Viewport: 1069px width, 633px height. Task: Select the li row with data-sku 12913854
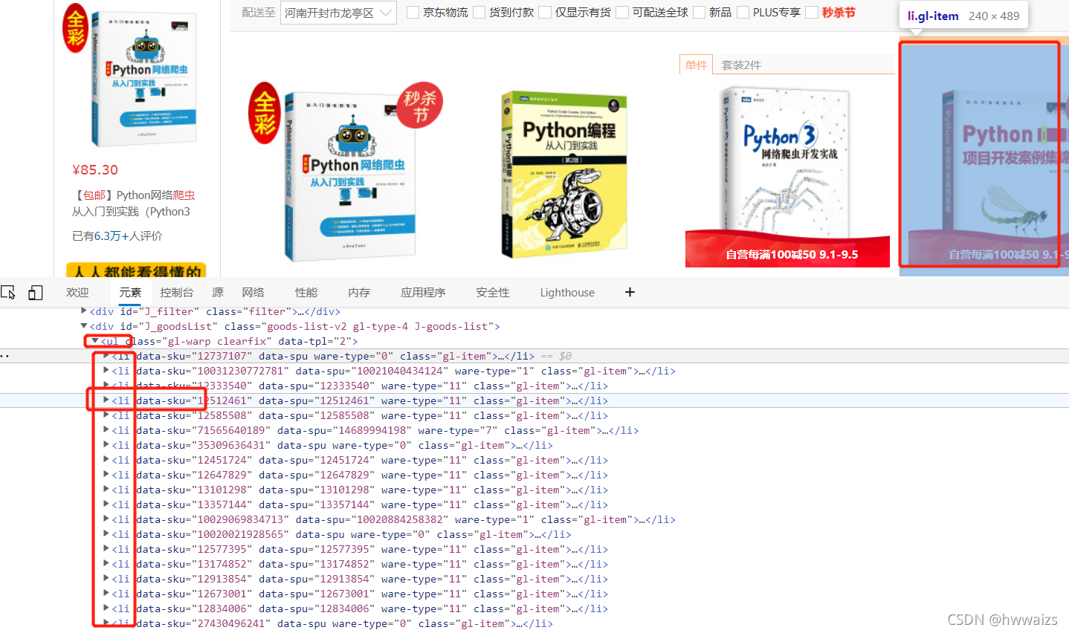click(360, 579)
